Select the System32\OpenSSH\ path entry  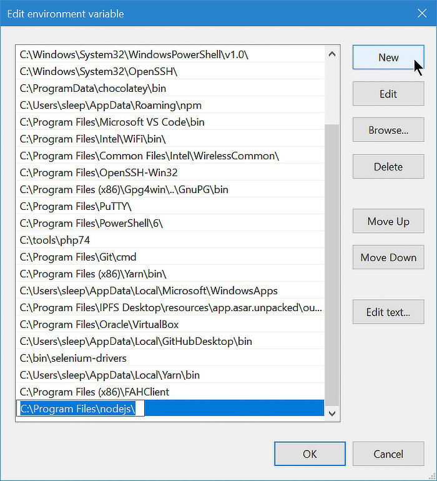(170, 71)
